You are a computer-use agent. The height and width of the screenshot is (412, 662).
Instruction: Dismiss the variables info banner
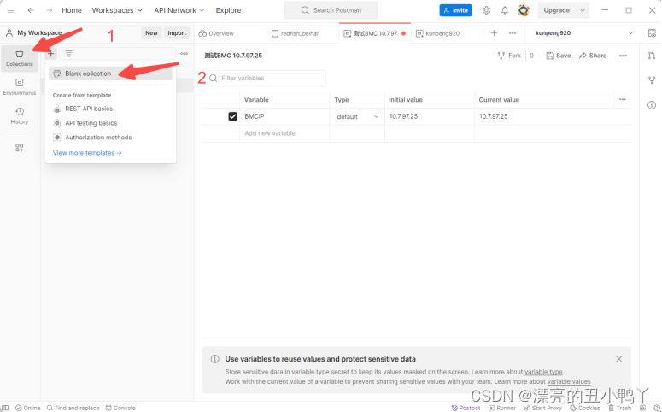point(619,359)
